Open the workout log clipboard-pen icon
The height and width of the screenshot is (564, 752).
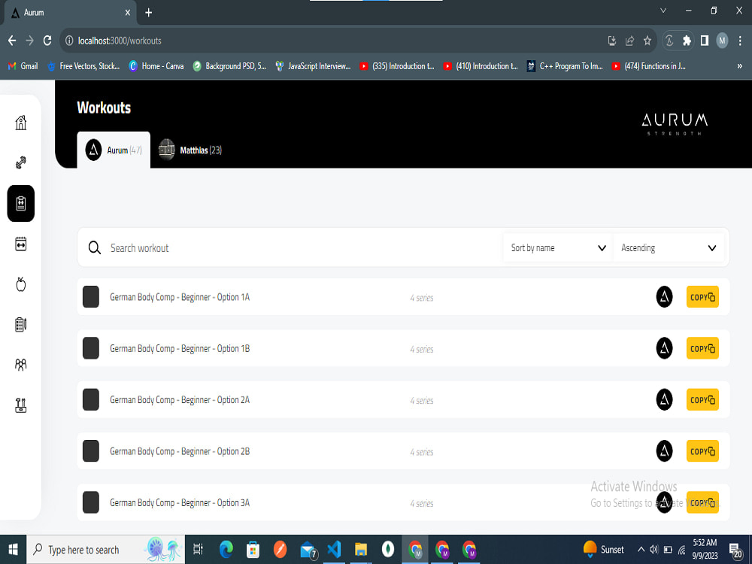[x=20, y=325]
